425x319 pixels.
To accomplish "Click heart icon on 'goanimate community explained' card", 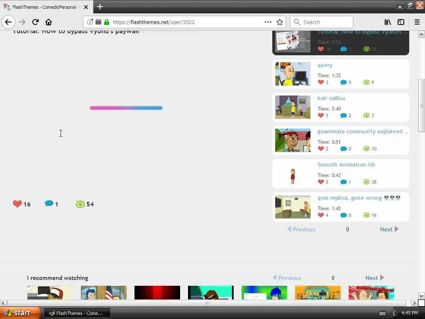I will pyautogui.click(x=321, y=149).
